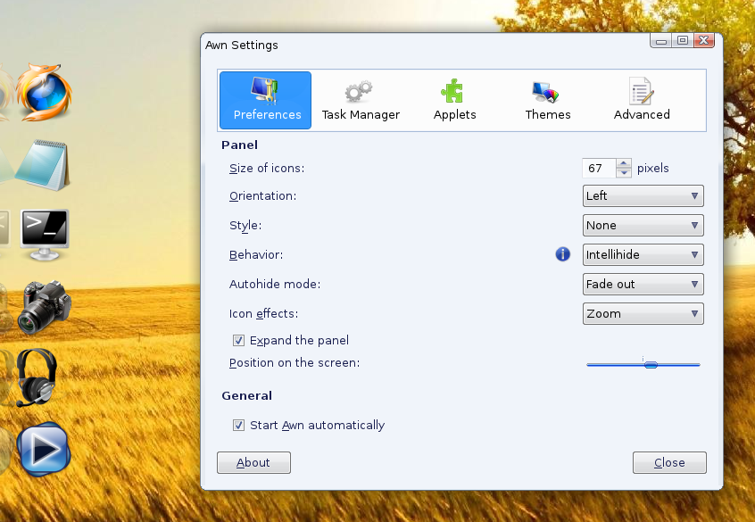755x522 pixels.
Task: Click the Position on the screen label
Action: (x=295, y=362)
